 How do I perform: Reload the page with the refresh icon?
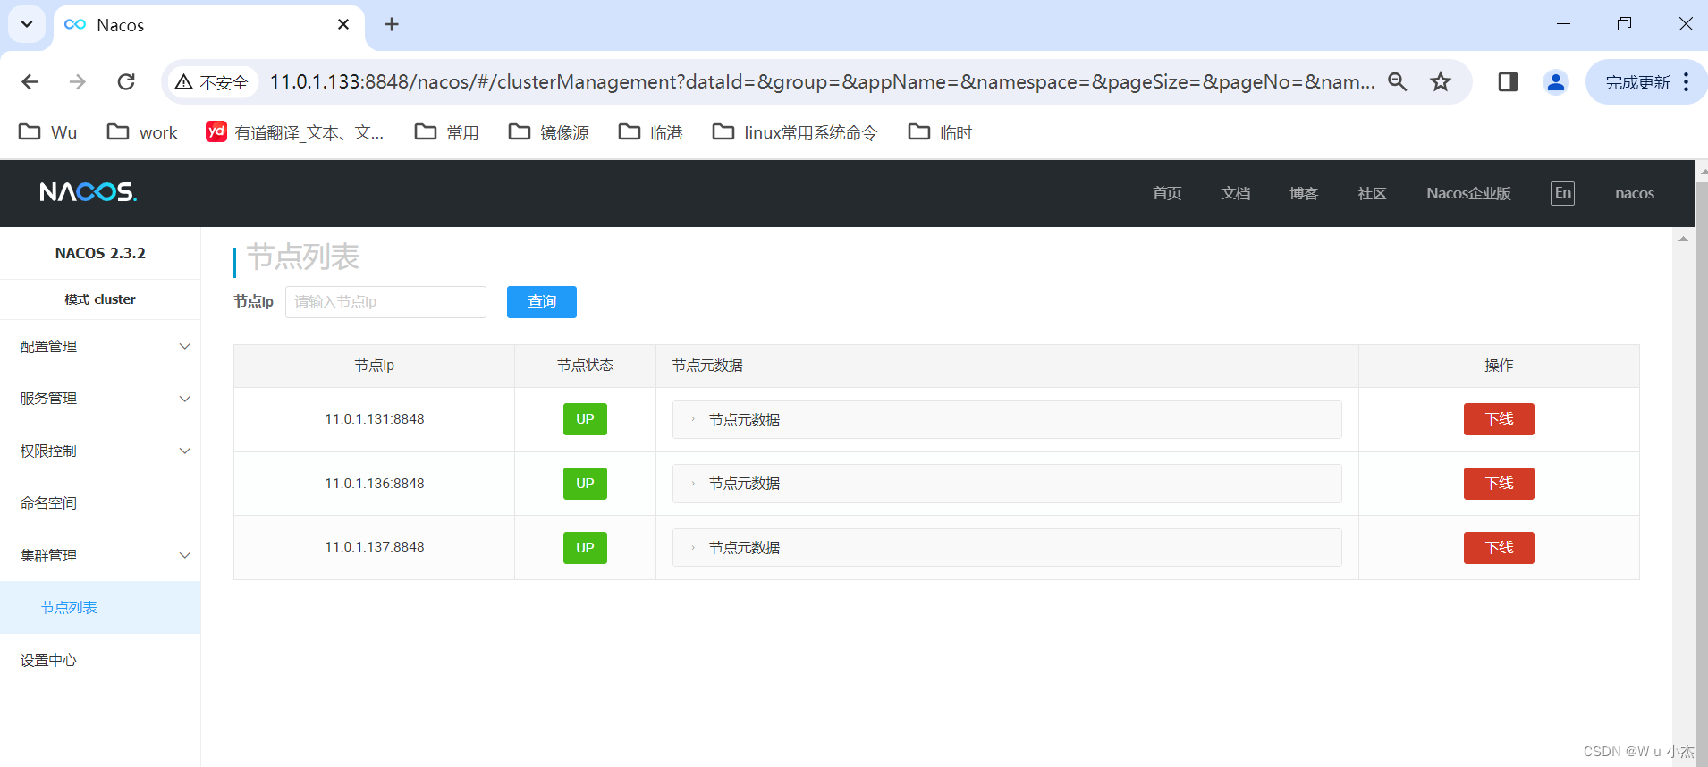coord(126,82)
